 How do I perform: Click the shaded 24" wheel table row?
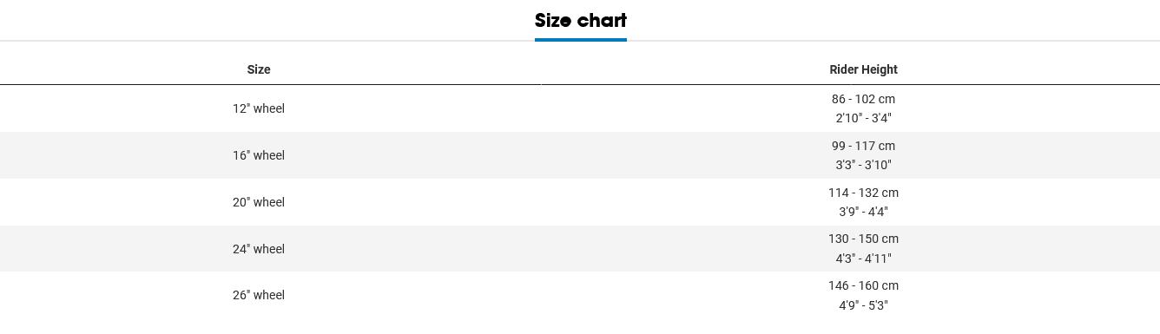point(580,248)
